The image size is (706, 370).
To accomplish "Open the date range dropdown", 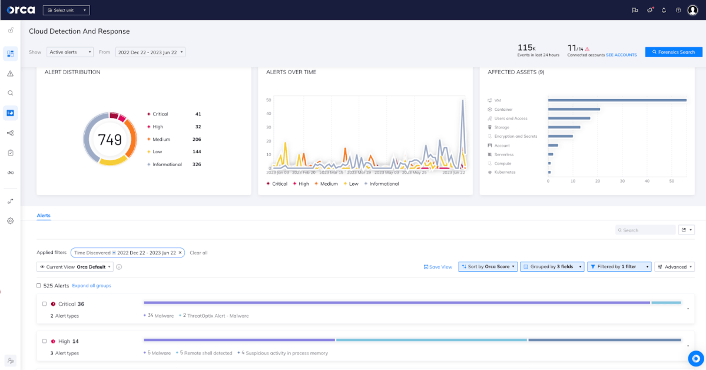I will [150, 52].
